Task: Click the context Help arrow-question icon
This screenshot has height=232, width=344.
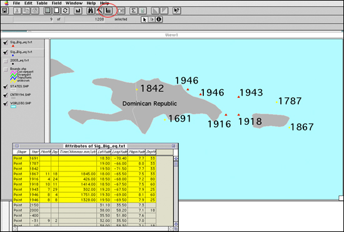Action: [176, 11]
